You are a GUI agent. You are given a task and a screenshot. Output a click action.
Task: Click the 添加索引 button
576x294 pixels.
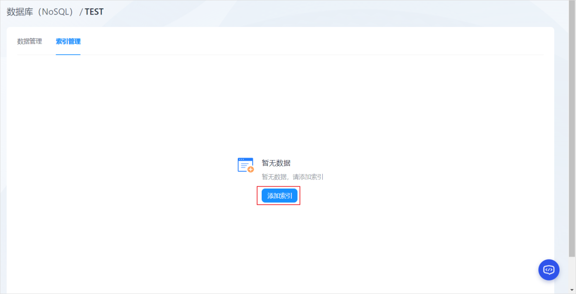click(x=280, y=196)
